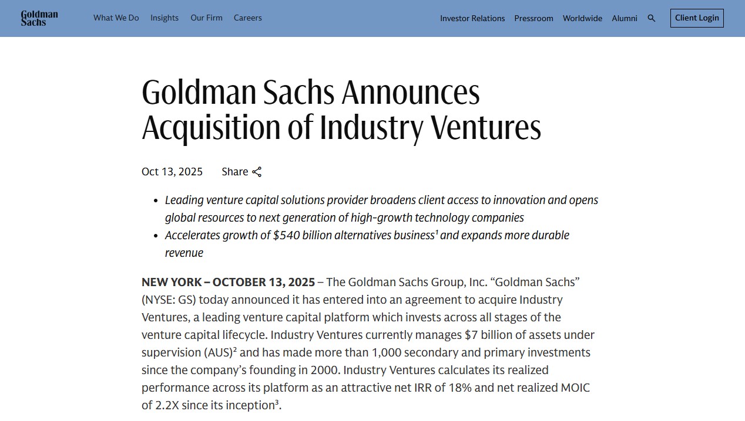
Task: Select Our Firm in the navigation
Action: pos(206,18)
